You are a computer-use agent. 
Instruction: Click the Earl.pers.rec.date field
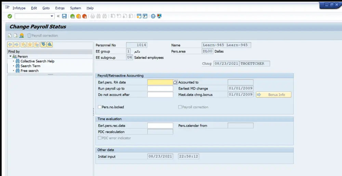(160, 126)
